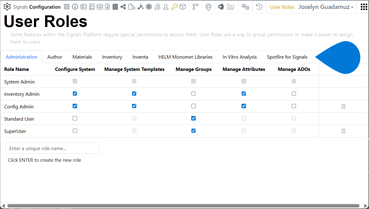Enable Manage Groups for Config Admin
The height and width of the screenshot is (209, 369).
(x=193, y=106)
